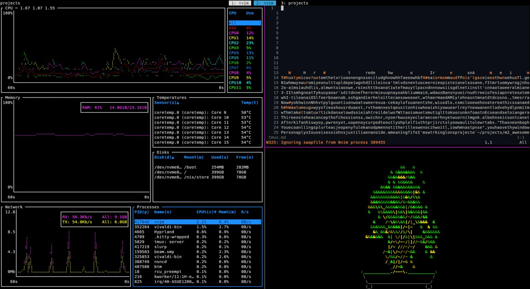
Task: Select CPU5 in the CPU legend
Action: point(245,58)
